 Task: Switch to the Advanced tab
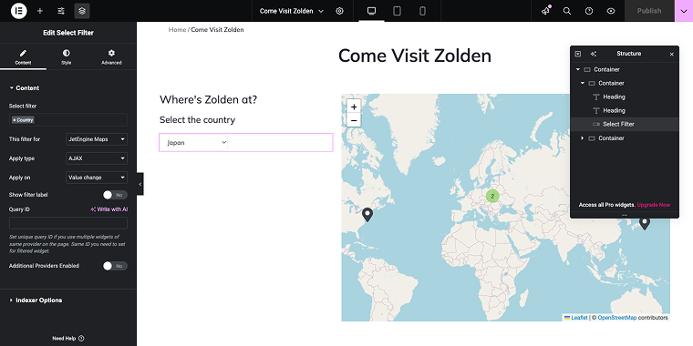point(111,57)
